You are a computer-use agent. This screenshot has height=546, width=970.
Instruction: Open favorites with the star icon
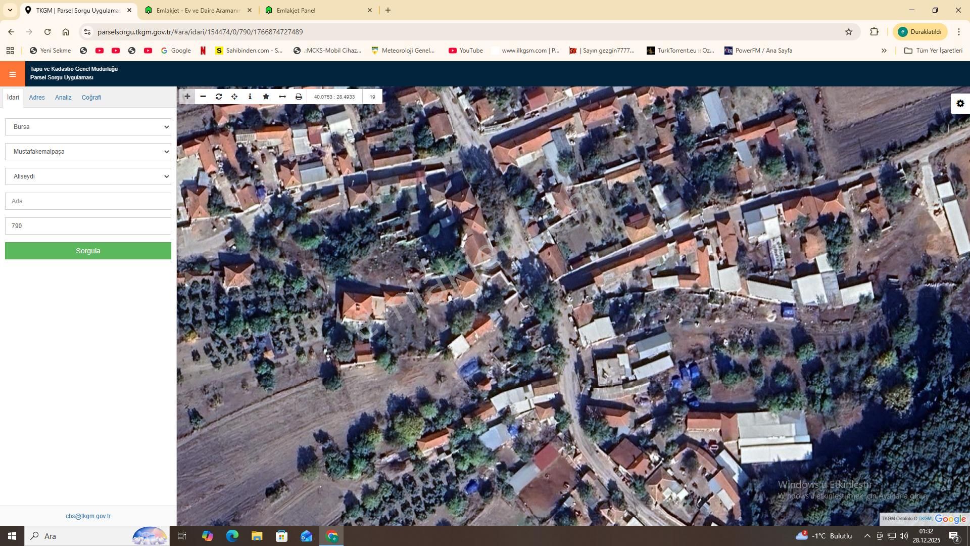point(266,96)
